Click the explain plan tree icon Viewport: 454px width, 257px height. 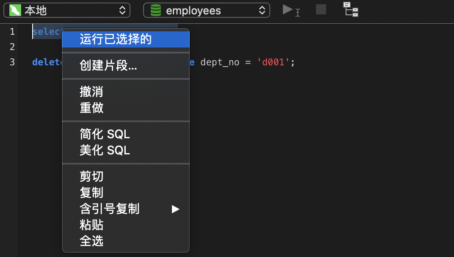(350, 9)
